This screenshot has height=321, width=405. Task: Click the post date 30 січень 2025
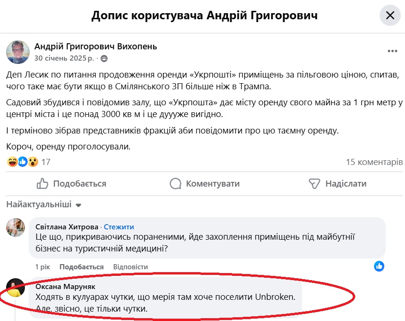(63, 58)
